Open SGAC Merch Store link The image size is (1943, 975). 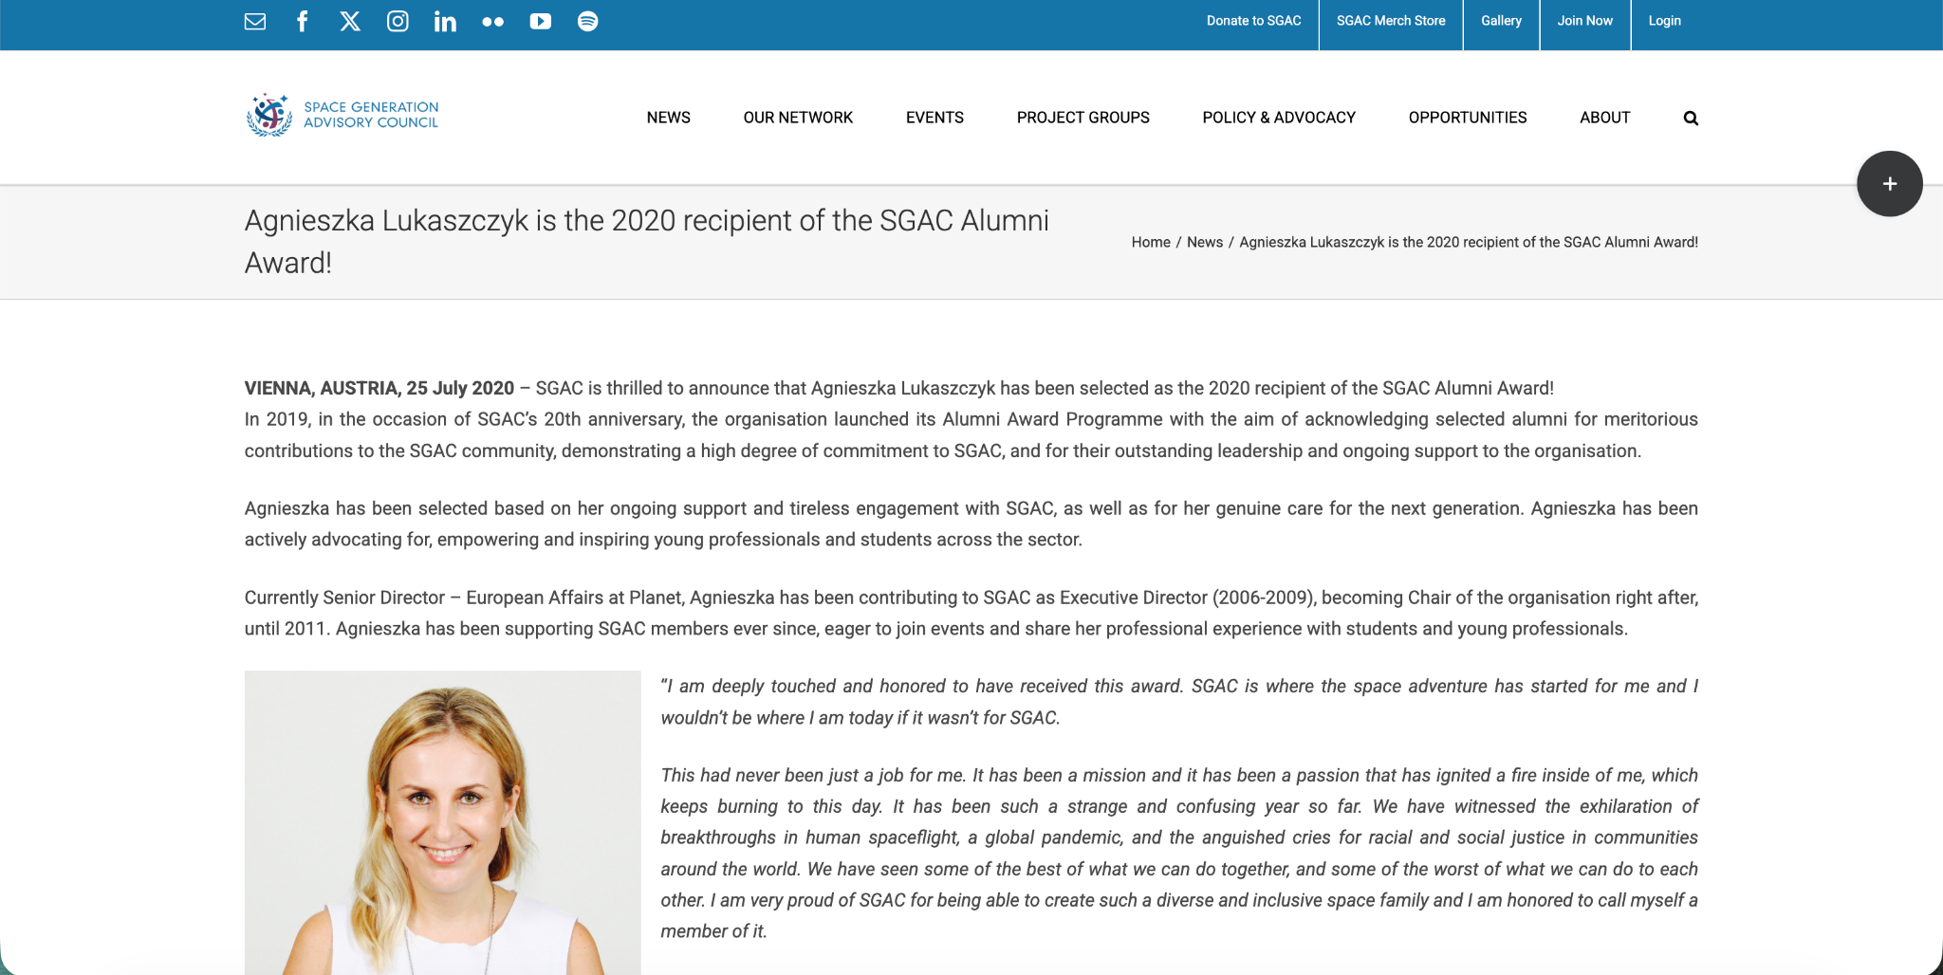coord(1391,21)
